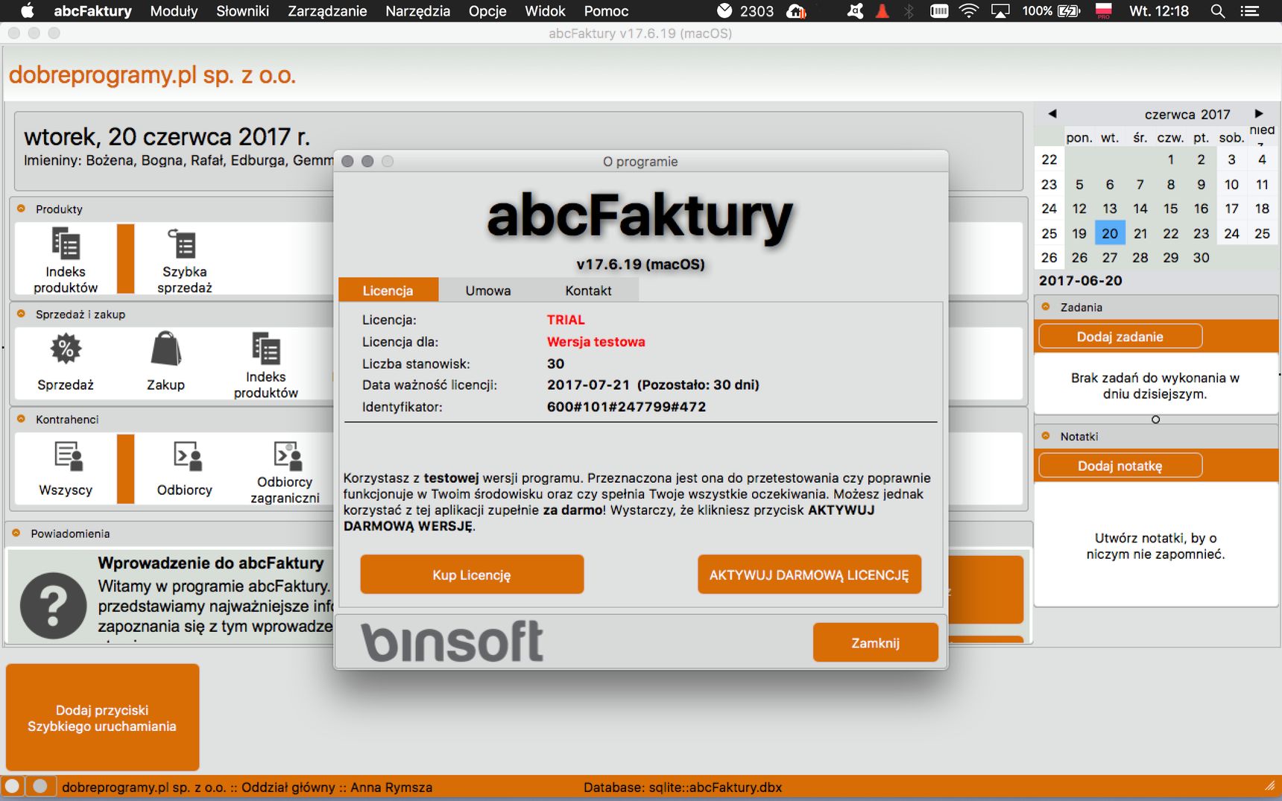
Task: Click the dobreprogramy.pl sp. z o.o. heading
Action: [x=153, y=75]
